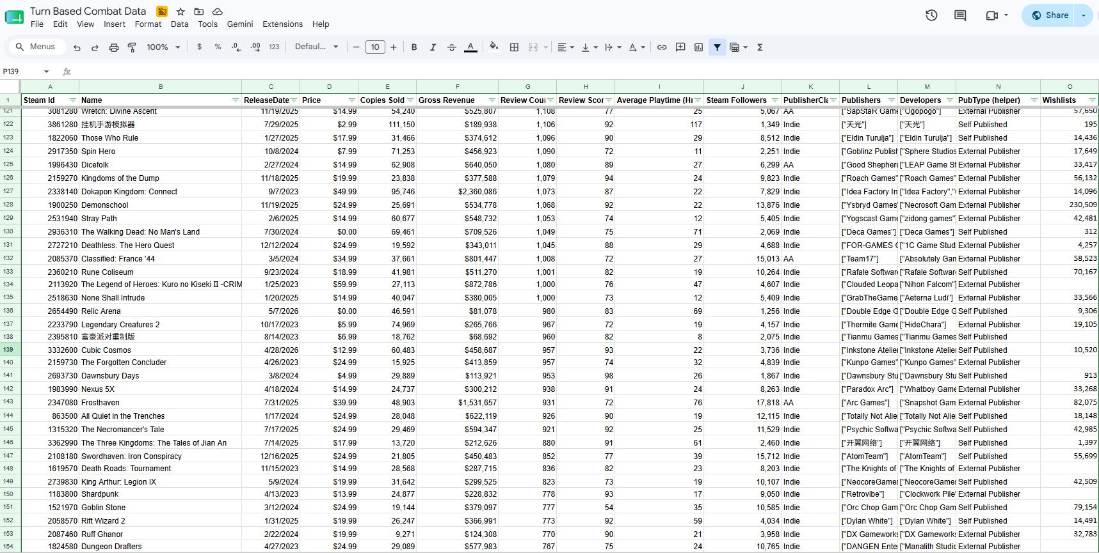The height and width of the screenshot is (553, 1099).
Task: Open the functions sigma menu
Action: [760, 47]
